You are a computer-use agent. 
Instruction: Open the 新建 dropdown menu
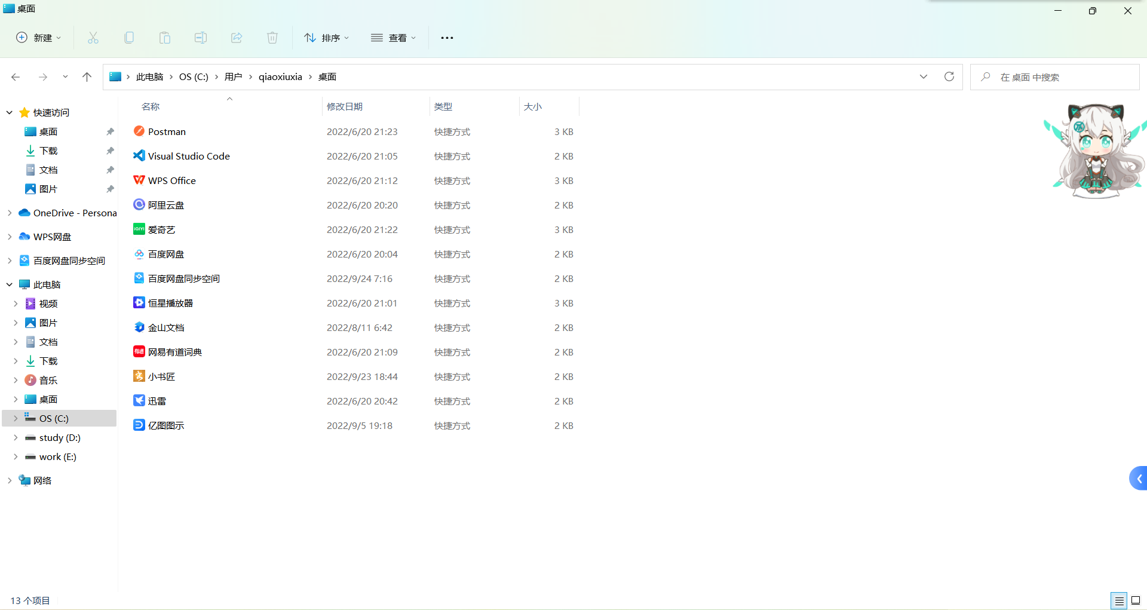coord(39,38)
